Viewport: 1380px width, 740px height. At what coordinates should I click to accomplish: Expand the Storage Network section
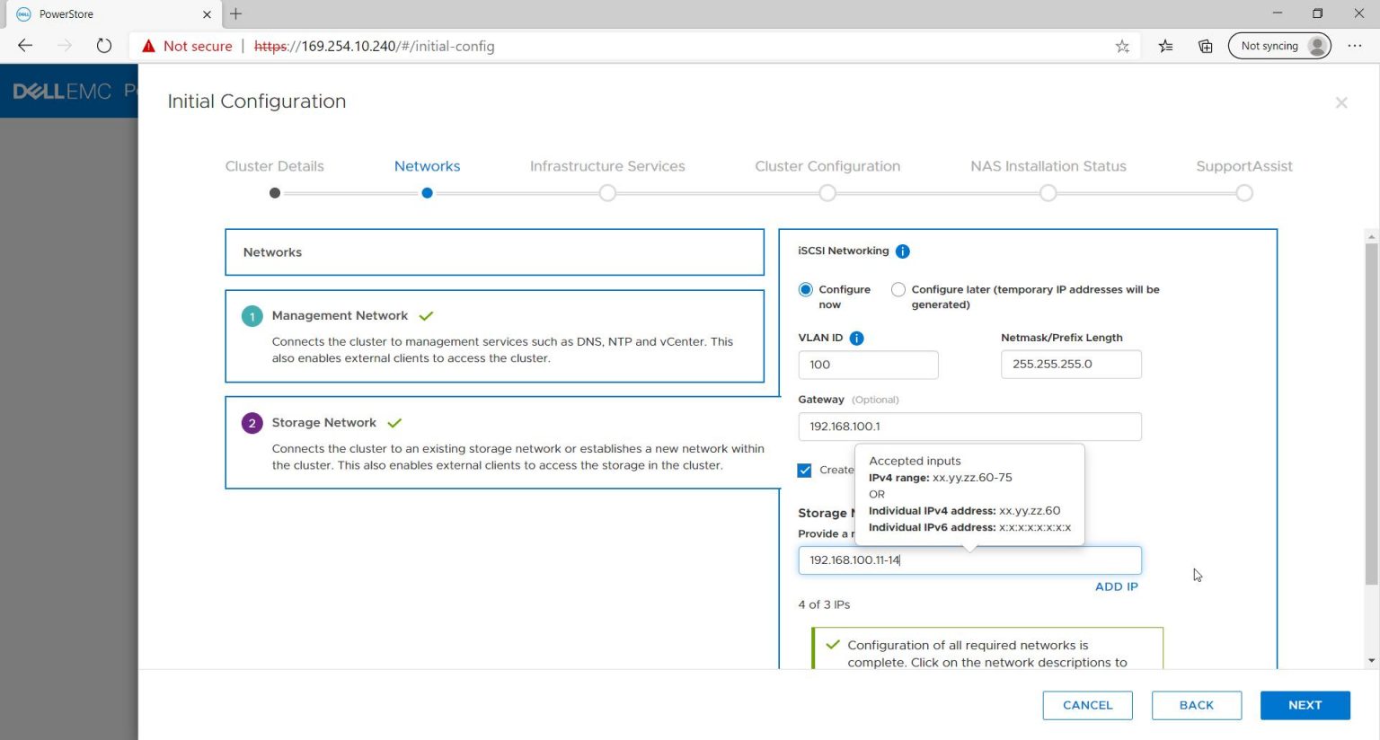pyautogui.click(x=323, y=422)
